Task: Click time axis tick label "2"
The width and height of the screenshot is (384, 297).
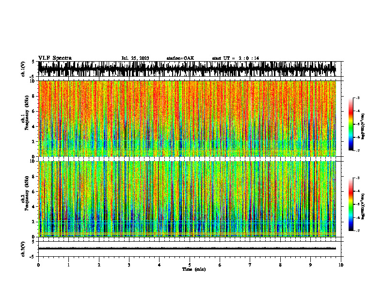Action: click(99, 265)
